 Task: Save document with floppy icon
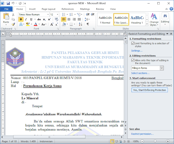tap(8, 3)
